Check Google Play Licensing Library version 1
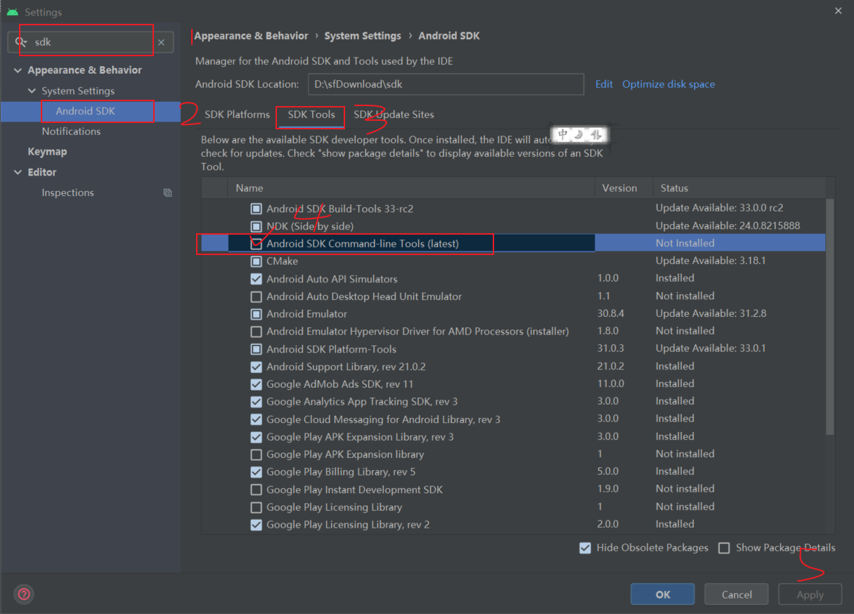 [x=257, y=507]
